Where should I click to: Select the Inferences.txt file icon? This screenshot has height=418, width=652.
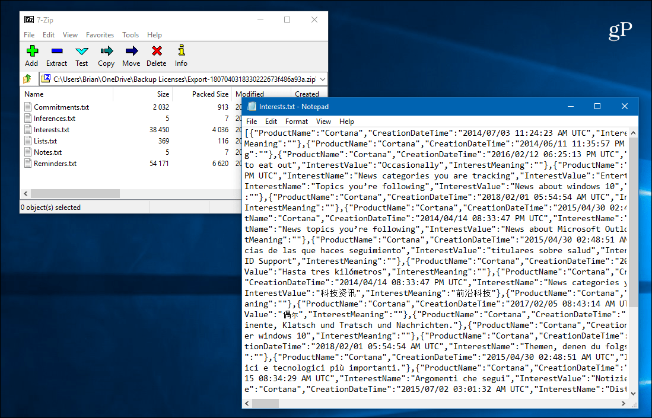(28, 119)
